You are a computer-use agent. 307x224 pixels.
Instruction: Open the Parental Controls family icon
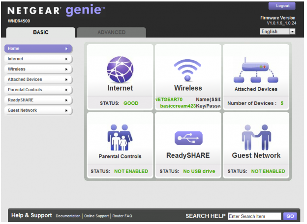tap(120, 137)
